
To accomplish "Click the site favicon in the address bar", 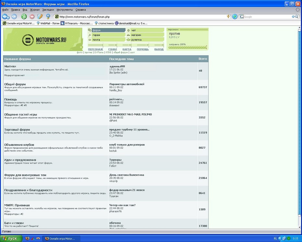I will pos(57,17).
